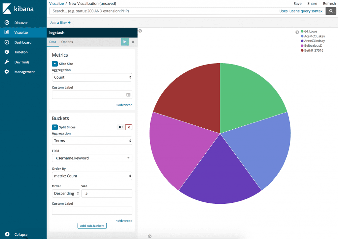Apply visualization changes with the play button
The width and height of the screenshot is (338, 239).
(x=125, y=42)
